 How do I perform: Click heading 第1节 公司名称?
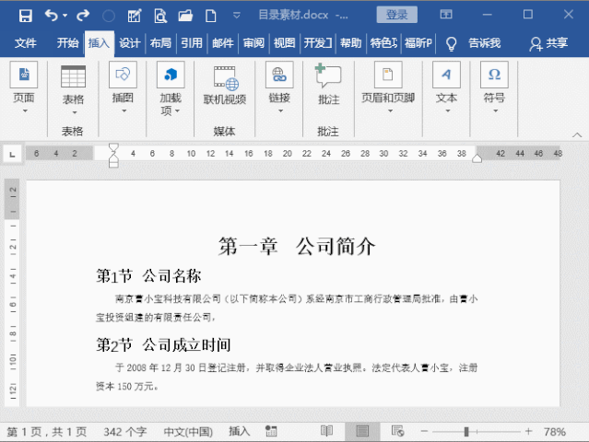[x=148, y=275]
